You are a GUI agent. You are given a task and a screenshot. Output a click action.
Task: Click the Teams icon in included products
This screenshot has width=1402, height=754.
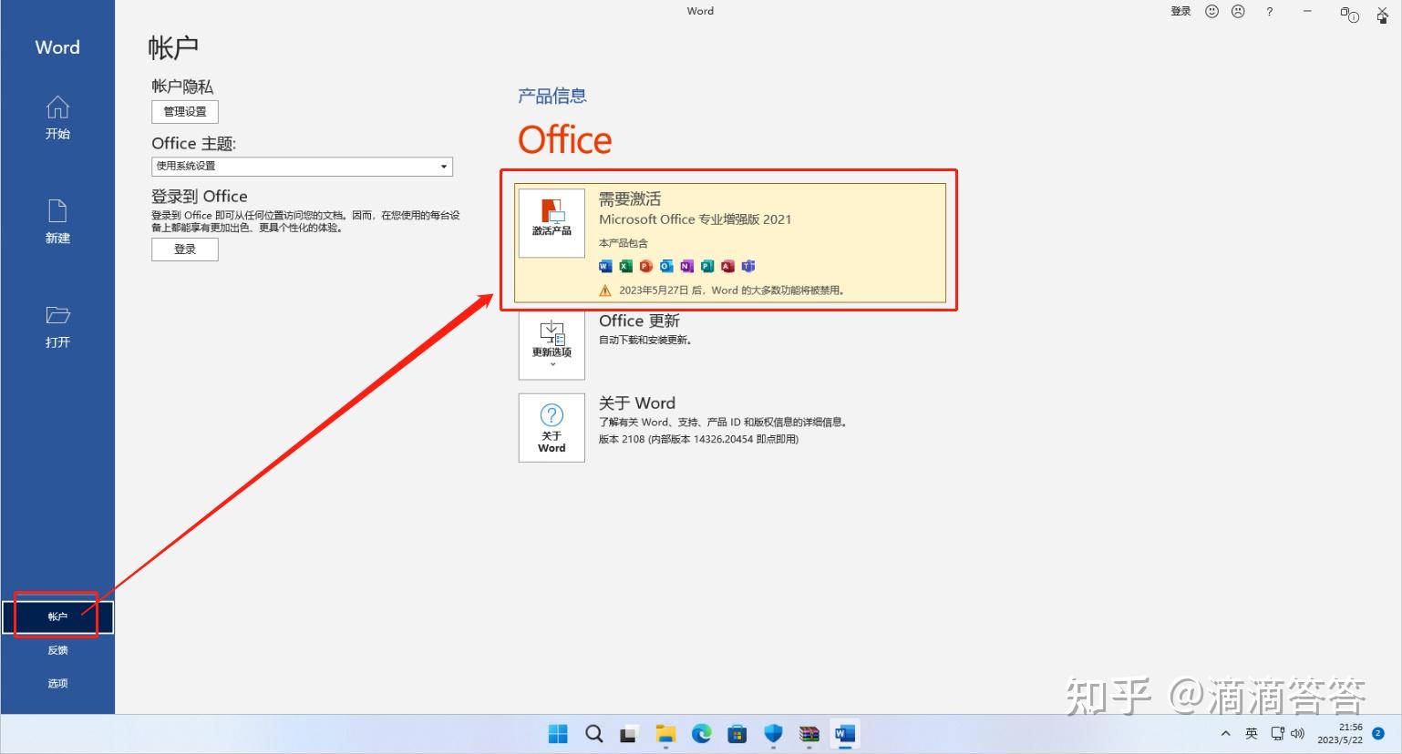pos(747,266)
